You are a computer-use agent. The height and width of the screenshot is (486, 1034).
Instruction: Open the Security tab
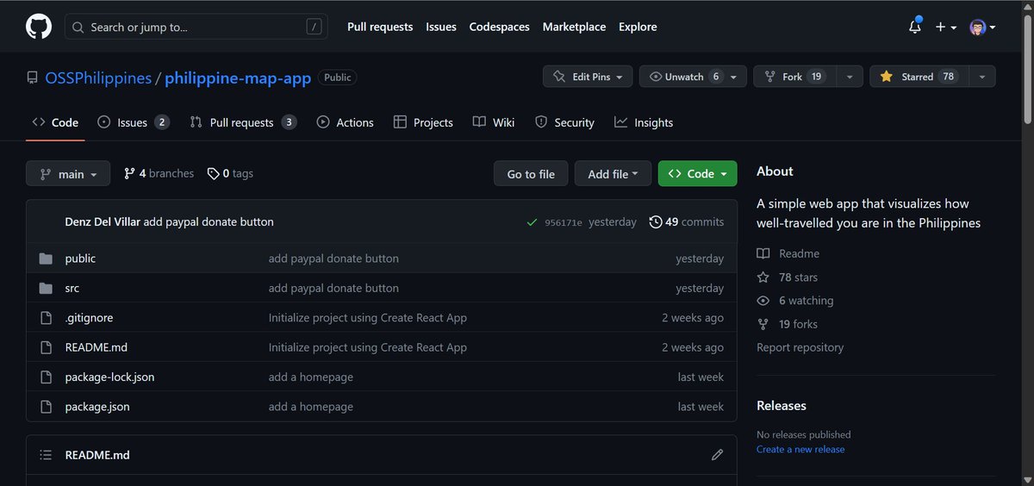tap(564, 122)
